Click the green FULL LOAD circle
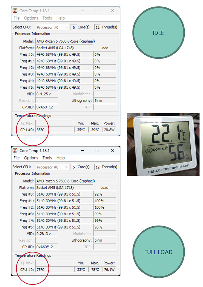The width and height of the screenshot is (203, 287). click(158, 252)
